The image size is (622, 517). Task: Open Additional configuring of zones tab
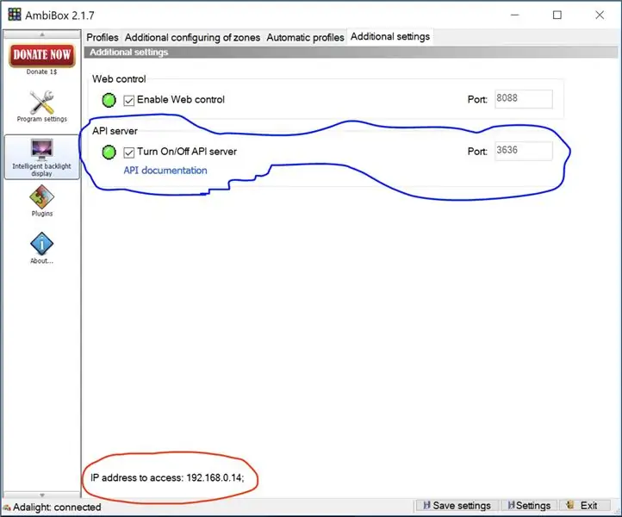pyautogui.click(x=192, y=37)
